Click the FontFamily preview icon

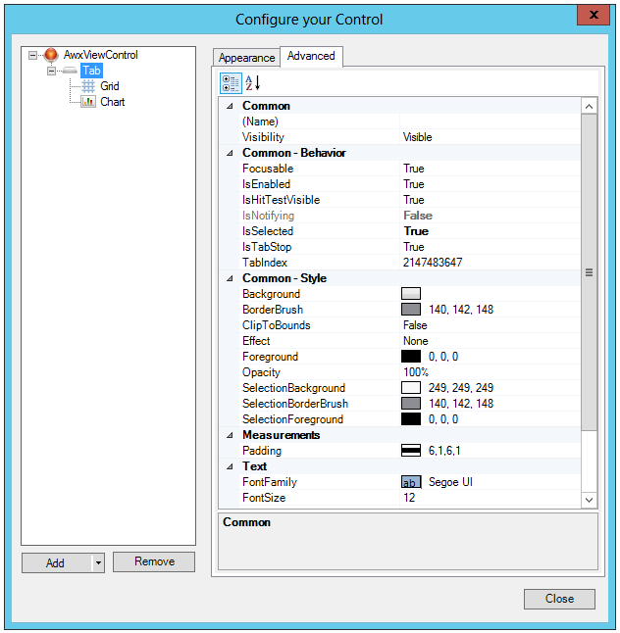(411, 482)
